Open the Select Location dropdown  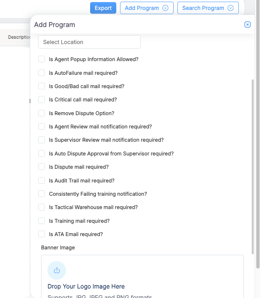click(89, 42)
